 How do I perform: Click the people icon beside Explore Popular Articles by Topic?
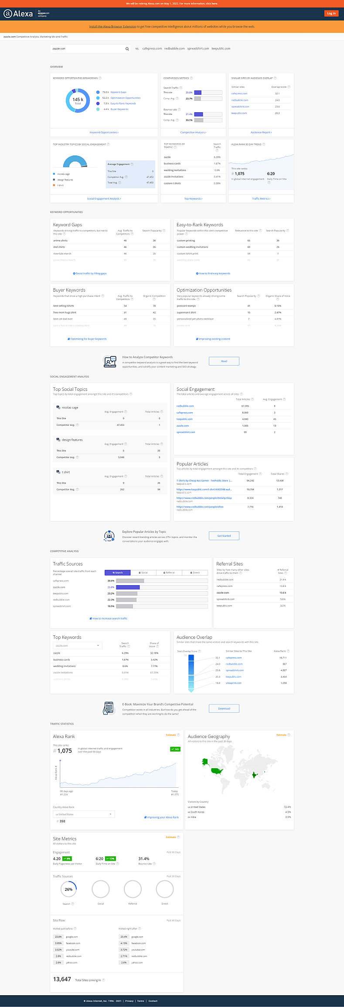[109, 536]
